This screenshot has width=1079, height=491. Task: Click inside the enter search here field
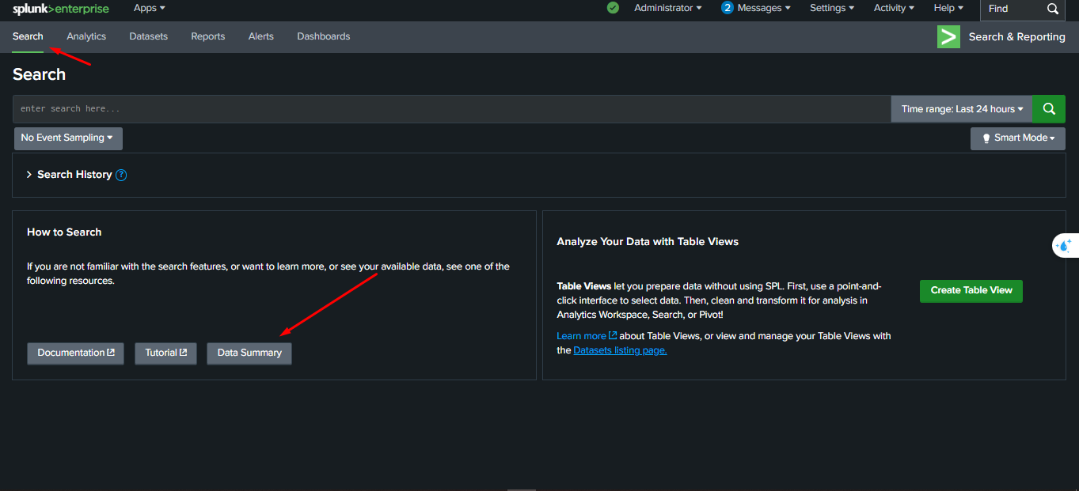317,108
